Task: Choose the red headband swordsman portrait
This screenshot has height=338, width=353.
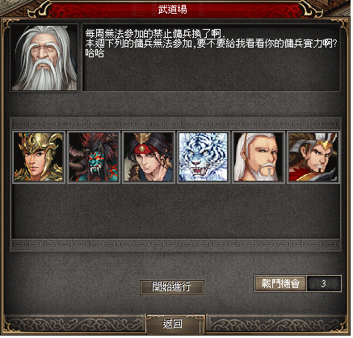Action: pos(148,157)
